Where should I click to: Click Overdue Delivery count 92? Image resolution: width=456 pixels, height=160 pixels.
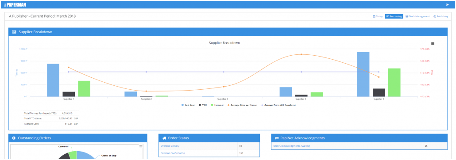[x=240, y=146]
